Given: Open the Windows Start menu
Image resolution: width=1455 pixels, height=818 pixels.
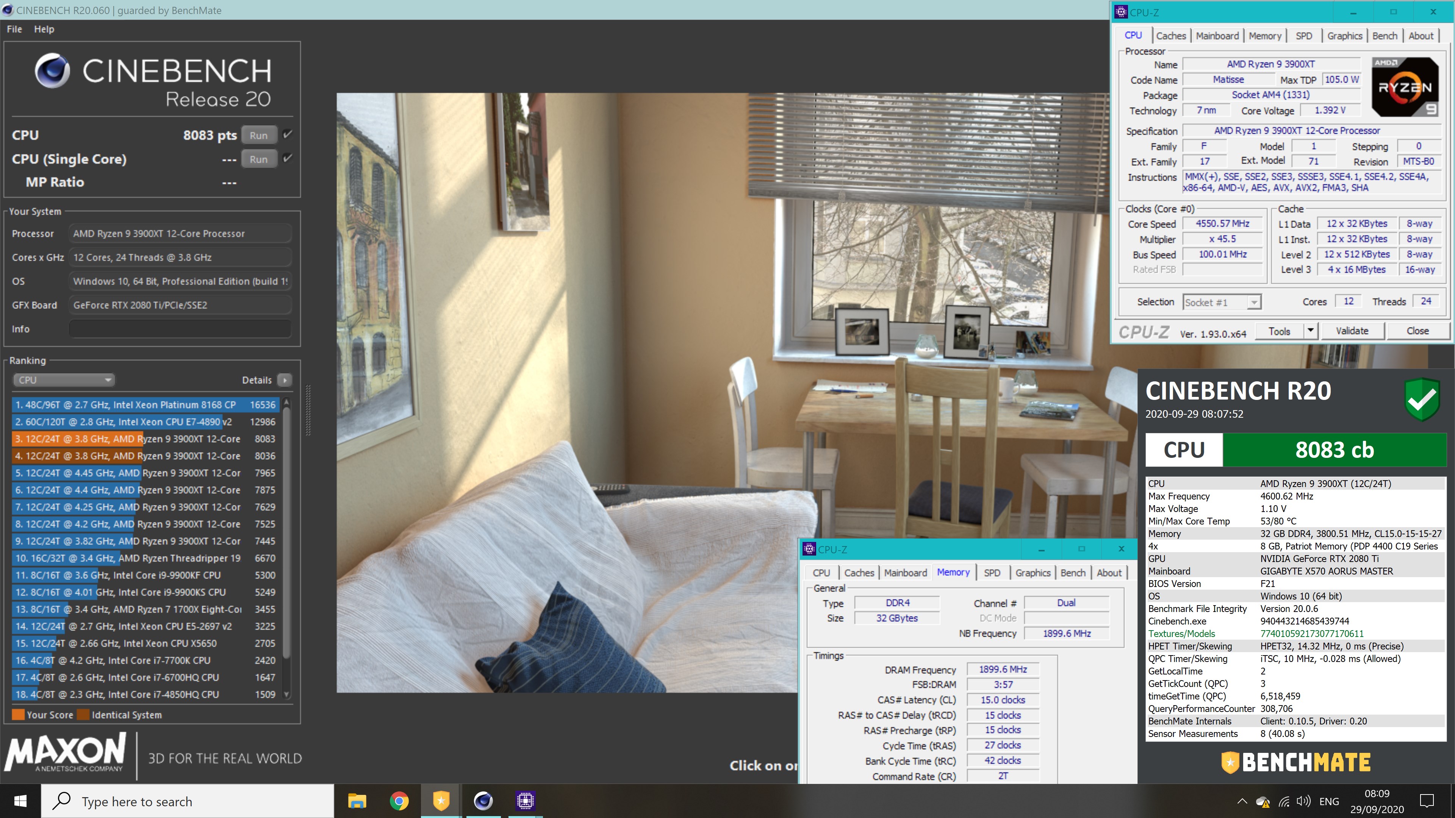Looking at the screenshot, I should pos(20,801).
